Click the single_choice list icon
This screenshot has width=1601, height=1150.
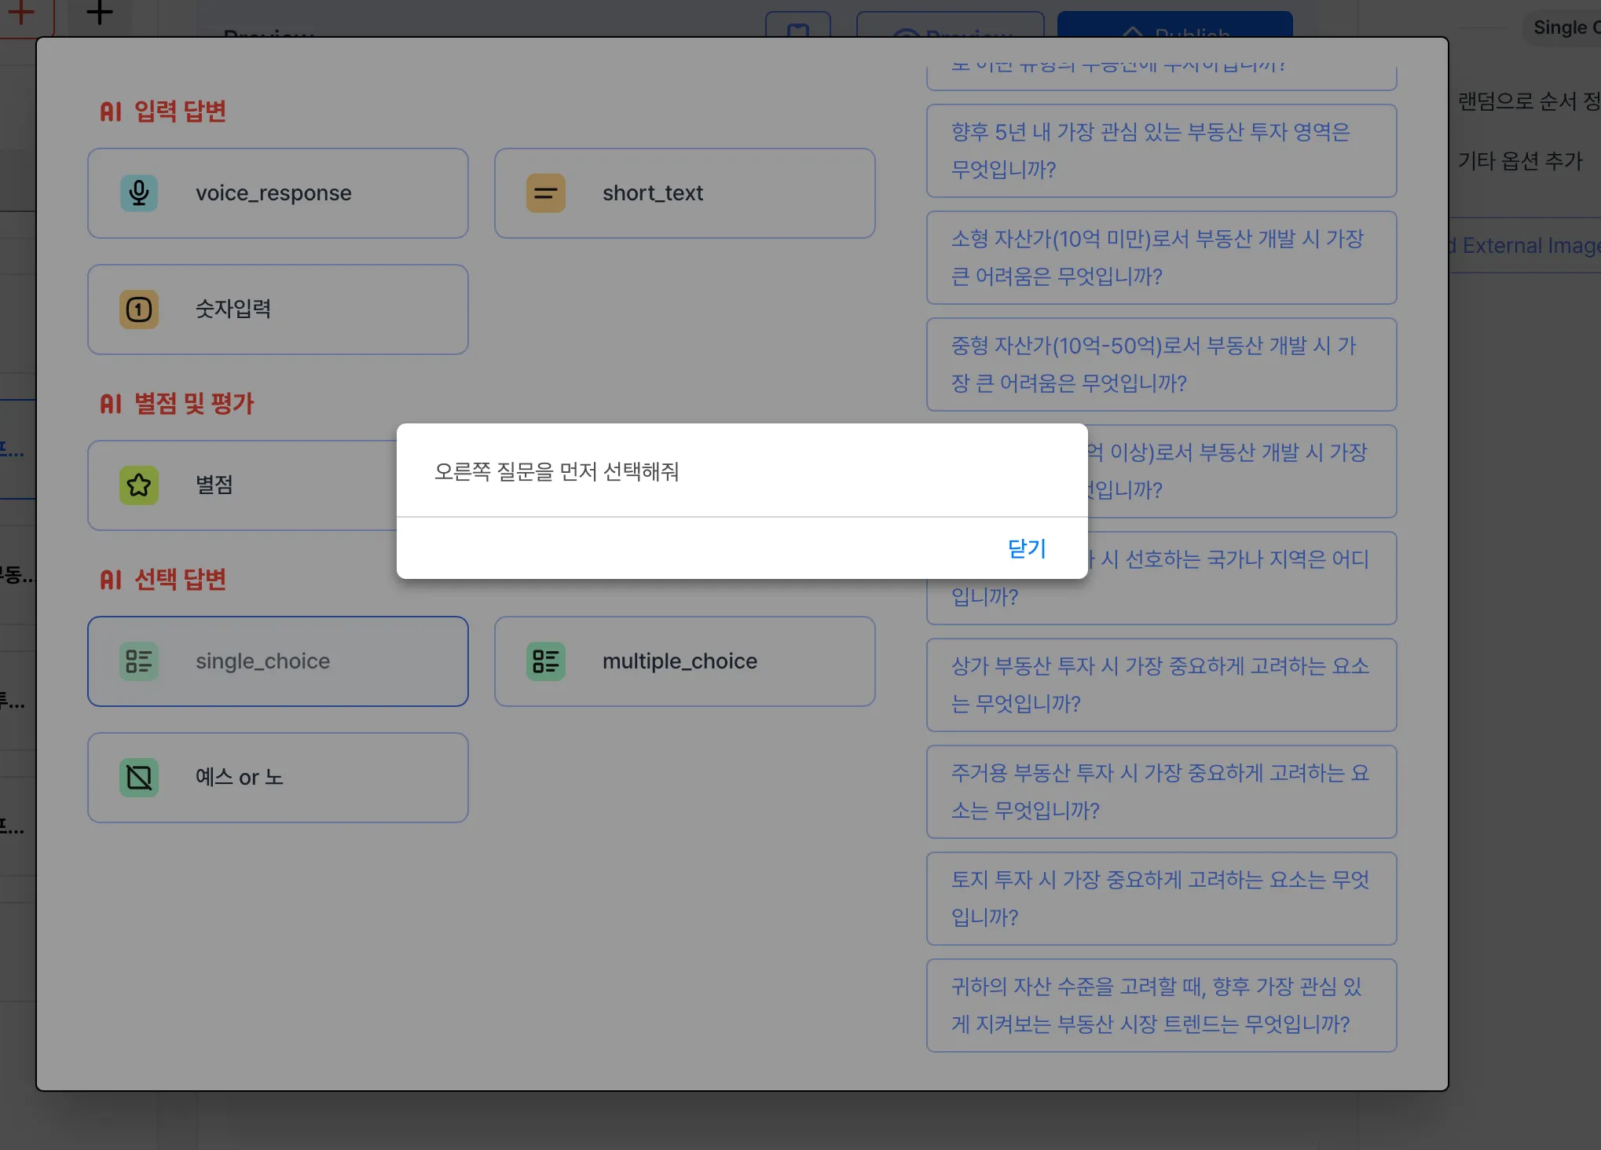point(139,661)
